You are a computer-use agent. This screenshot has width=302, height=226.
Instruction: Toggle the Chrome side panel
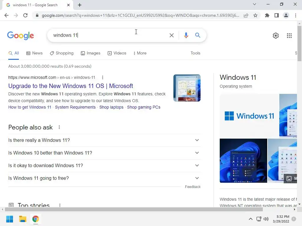(x=277, y=15)
